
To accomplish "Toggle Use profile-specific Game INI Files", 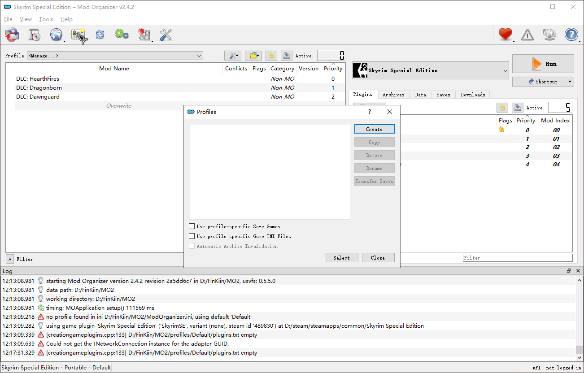I will click(x=192, y=236).
